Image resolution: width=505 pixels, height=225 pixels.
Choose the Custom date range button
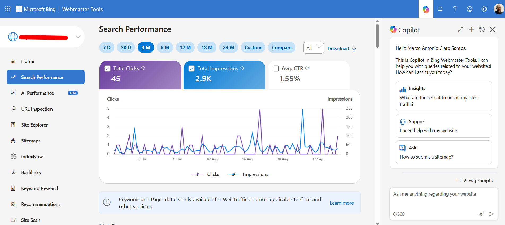[253, 48]
